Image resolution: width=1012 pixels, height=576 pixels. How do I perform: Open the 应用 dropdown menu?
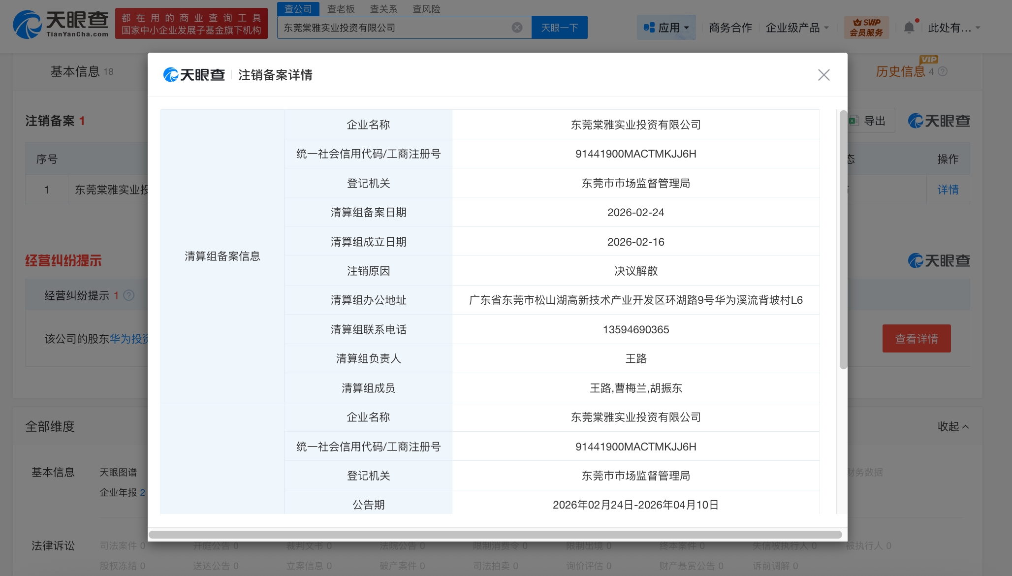[x=666, y=28]
